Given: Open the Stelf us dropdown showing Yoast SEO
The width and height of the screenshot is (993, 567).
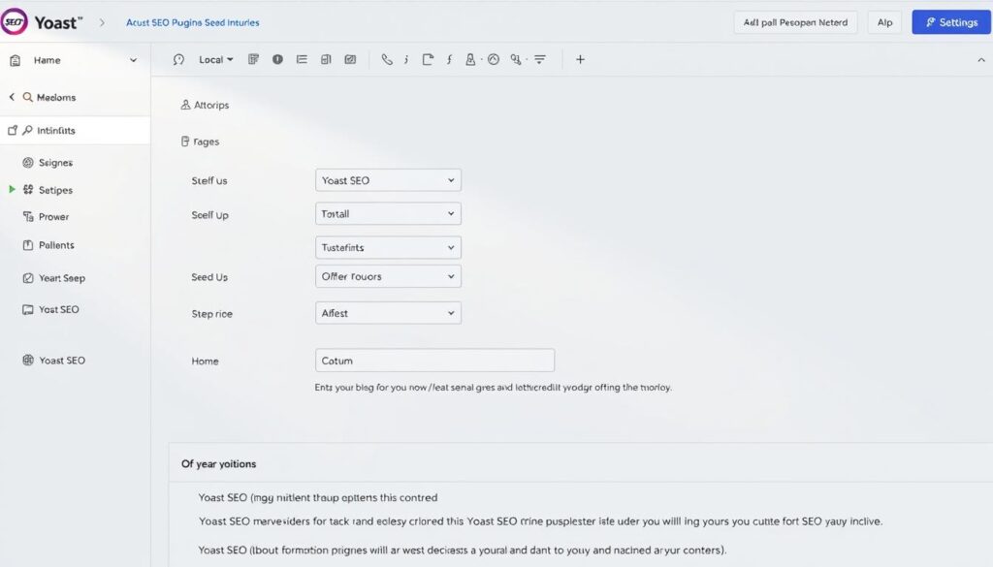Looking at the screenshot, I should (388, 180).
